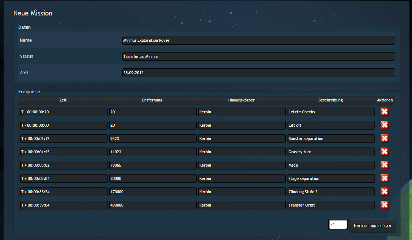Delete the Zündung Stufe 2 event

point(385,192)
